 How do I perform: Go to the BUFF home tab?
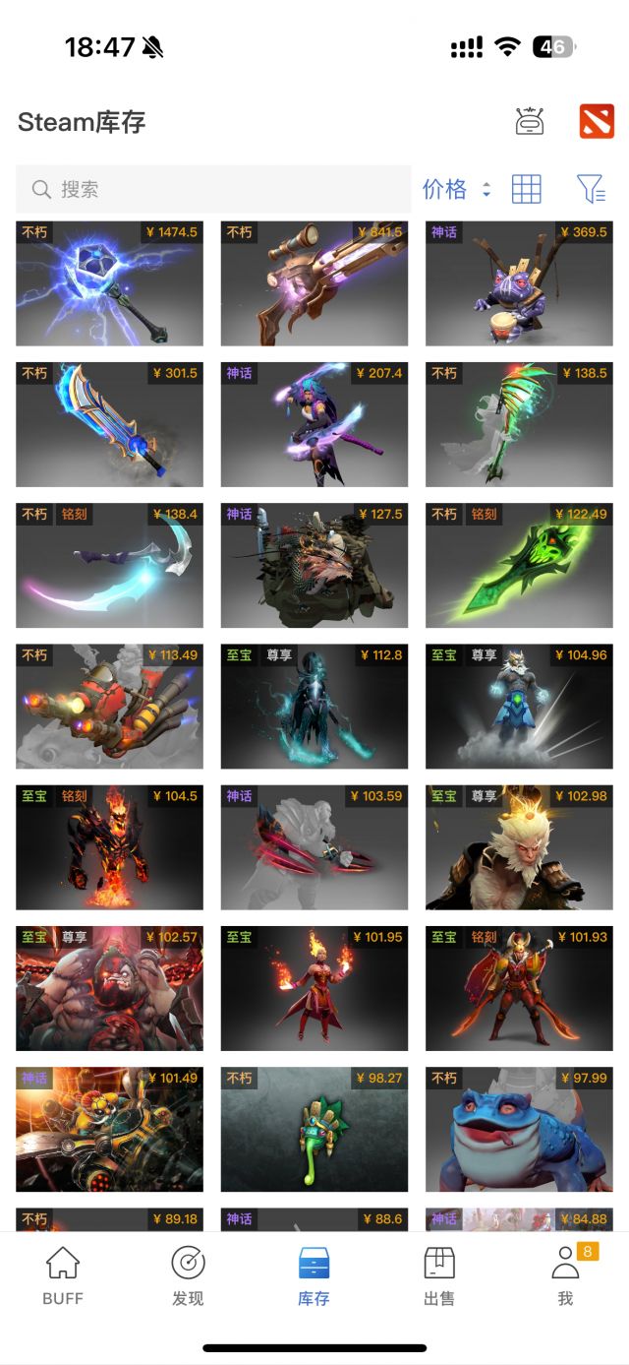pos(63,1276)
